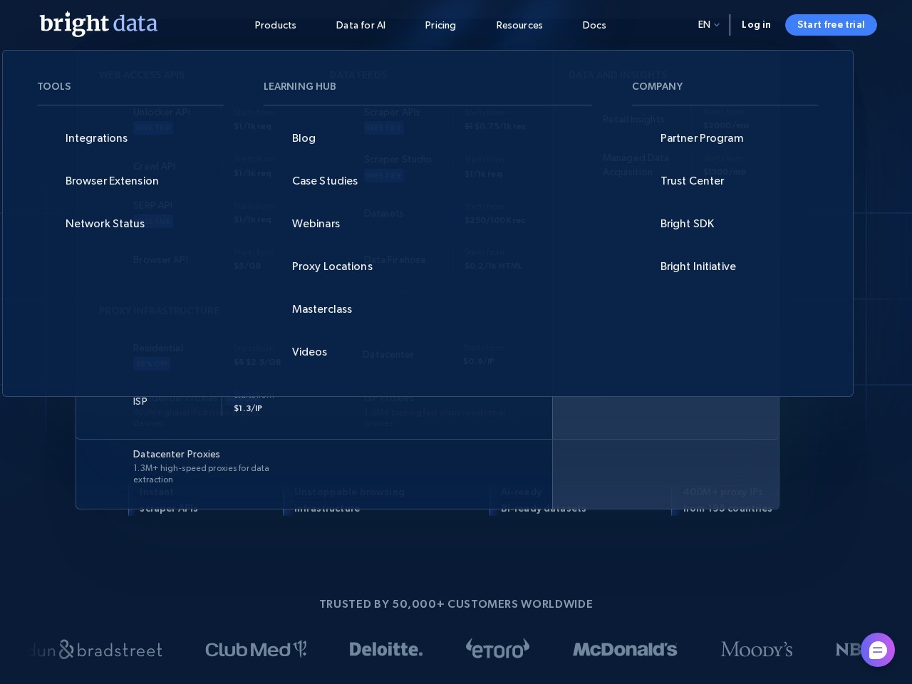Viewport: 912px width, 684px height.
Task: Open Integrations under Tools
Action: [96, 138]
